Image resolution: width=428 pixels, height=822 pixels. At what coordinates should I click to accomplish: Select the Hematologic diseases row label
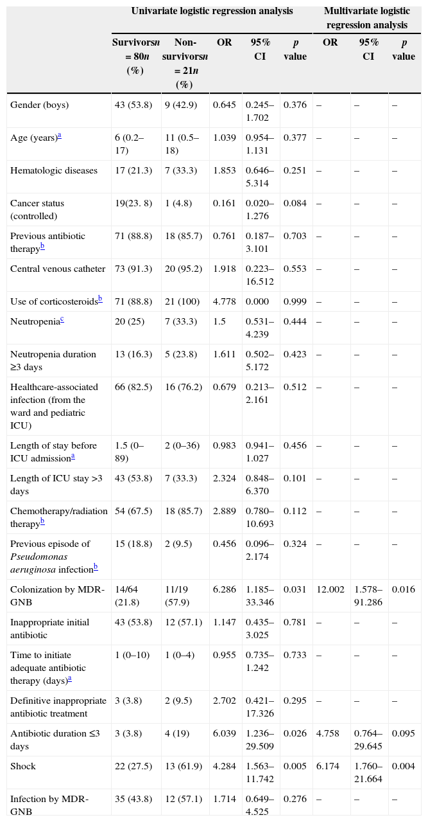[54, 170]
